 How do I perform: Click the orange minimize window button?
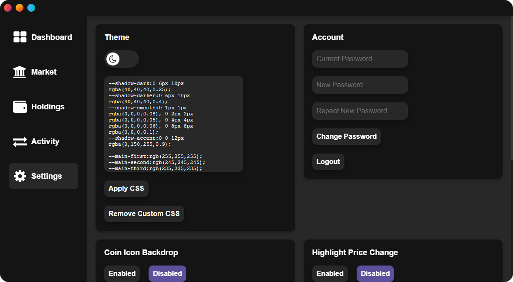(x=20, y=8)
